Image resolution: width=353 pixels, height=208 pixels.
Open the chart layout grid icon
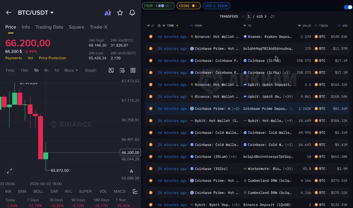pos(133,70)
